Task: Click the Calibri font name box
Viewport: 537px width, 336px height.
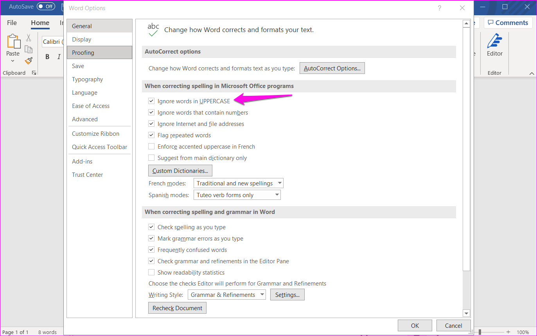Action: click(x=53, y=41)
